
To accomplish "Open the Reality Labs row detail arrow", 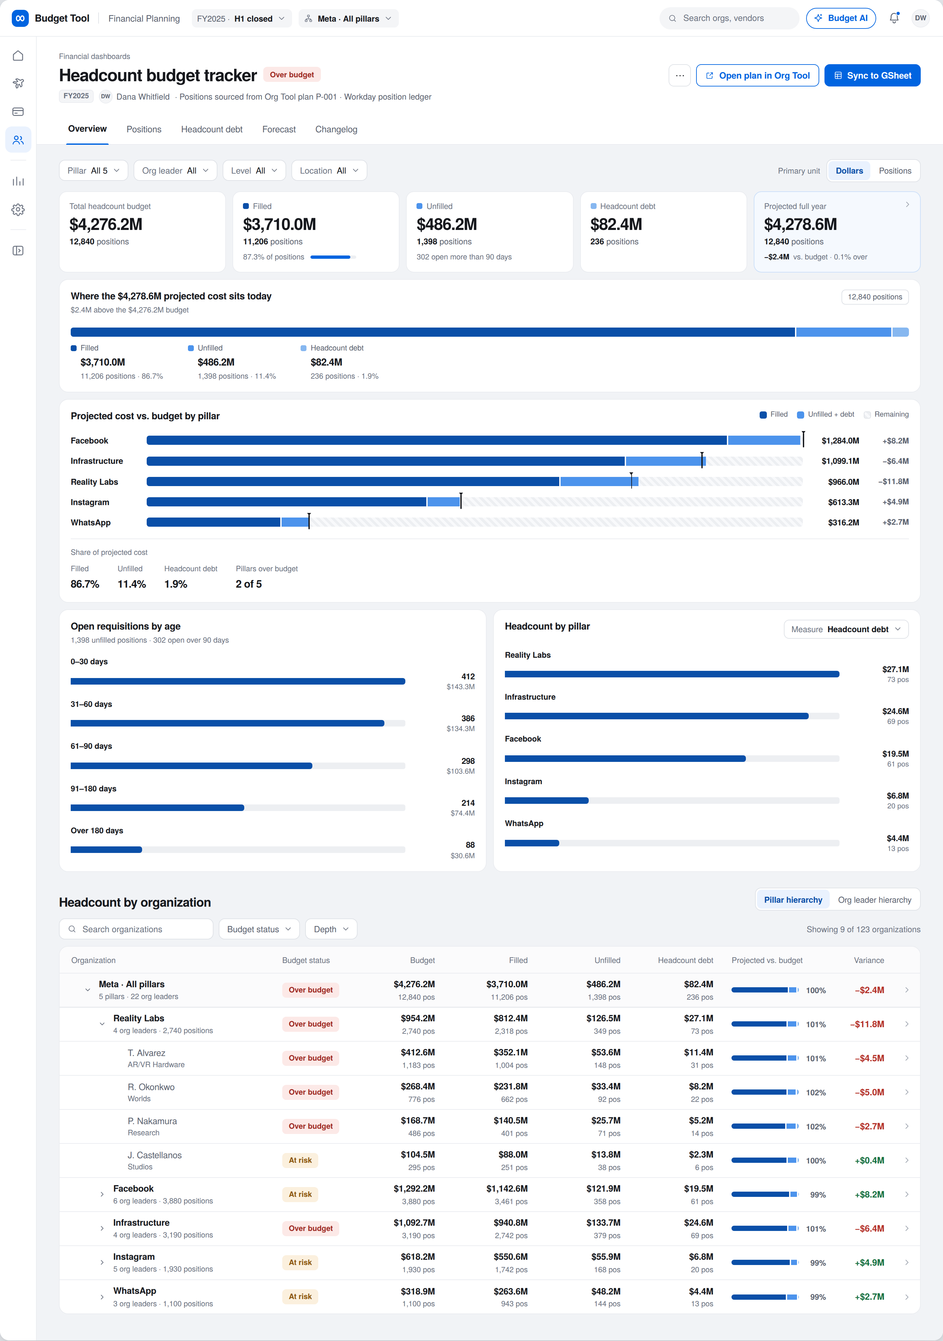I will 907,1024.
